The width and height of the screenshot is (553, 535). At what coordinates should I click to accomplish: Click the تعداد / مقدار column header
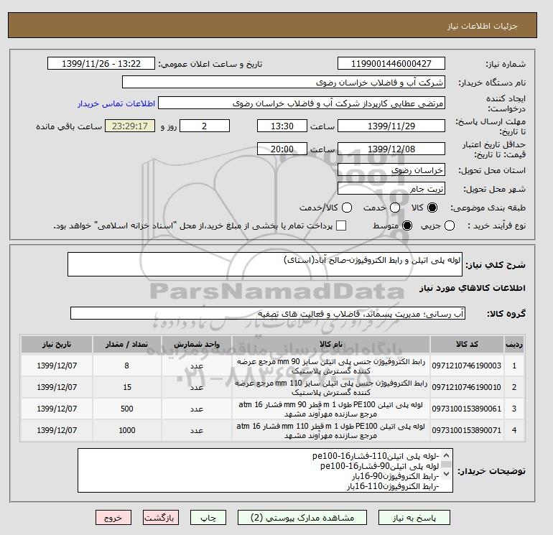click(x=127, y=344)
